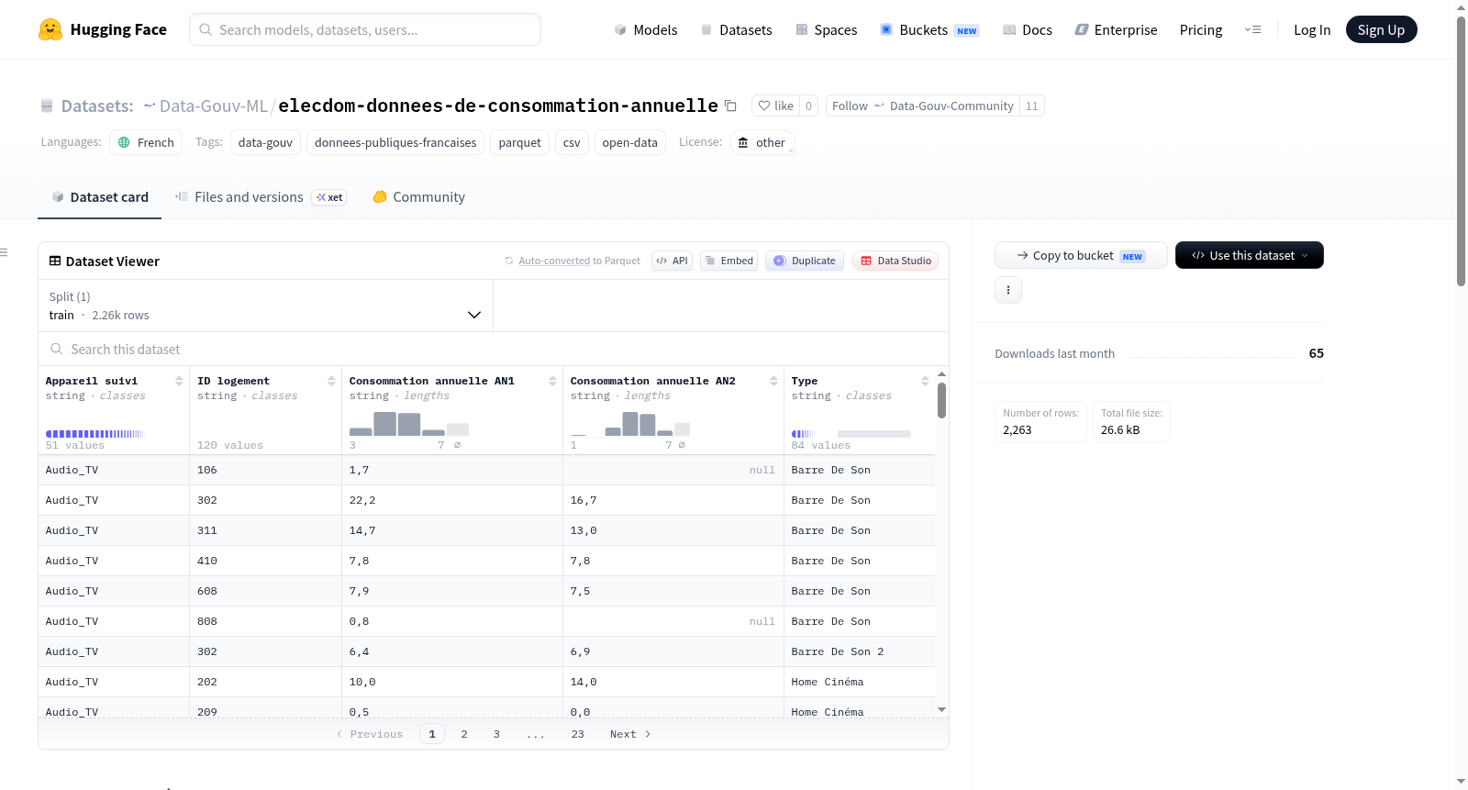This screenshot has width=1468, height=790.
Task: Click the Hugging Face logo icon
Action: (50, 29)
